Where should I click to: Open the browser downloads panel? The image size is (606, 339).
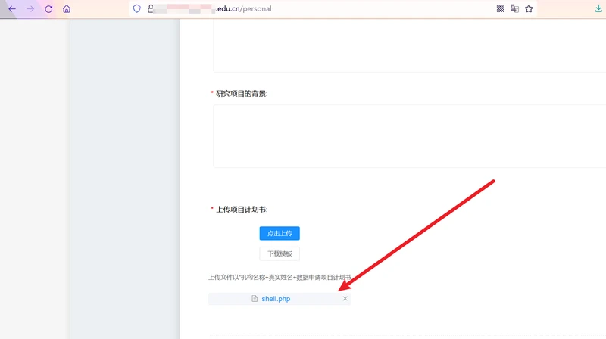click(x=598, y=8)
